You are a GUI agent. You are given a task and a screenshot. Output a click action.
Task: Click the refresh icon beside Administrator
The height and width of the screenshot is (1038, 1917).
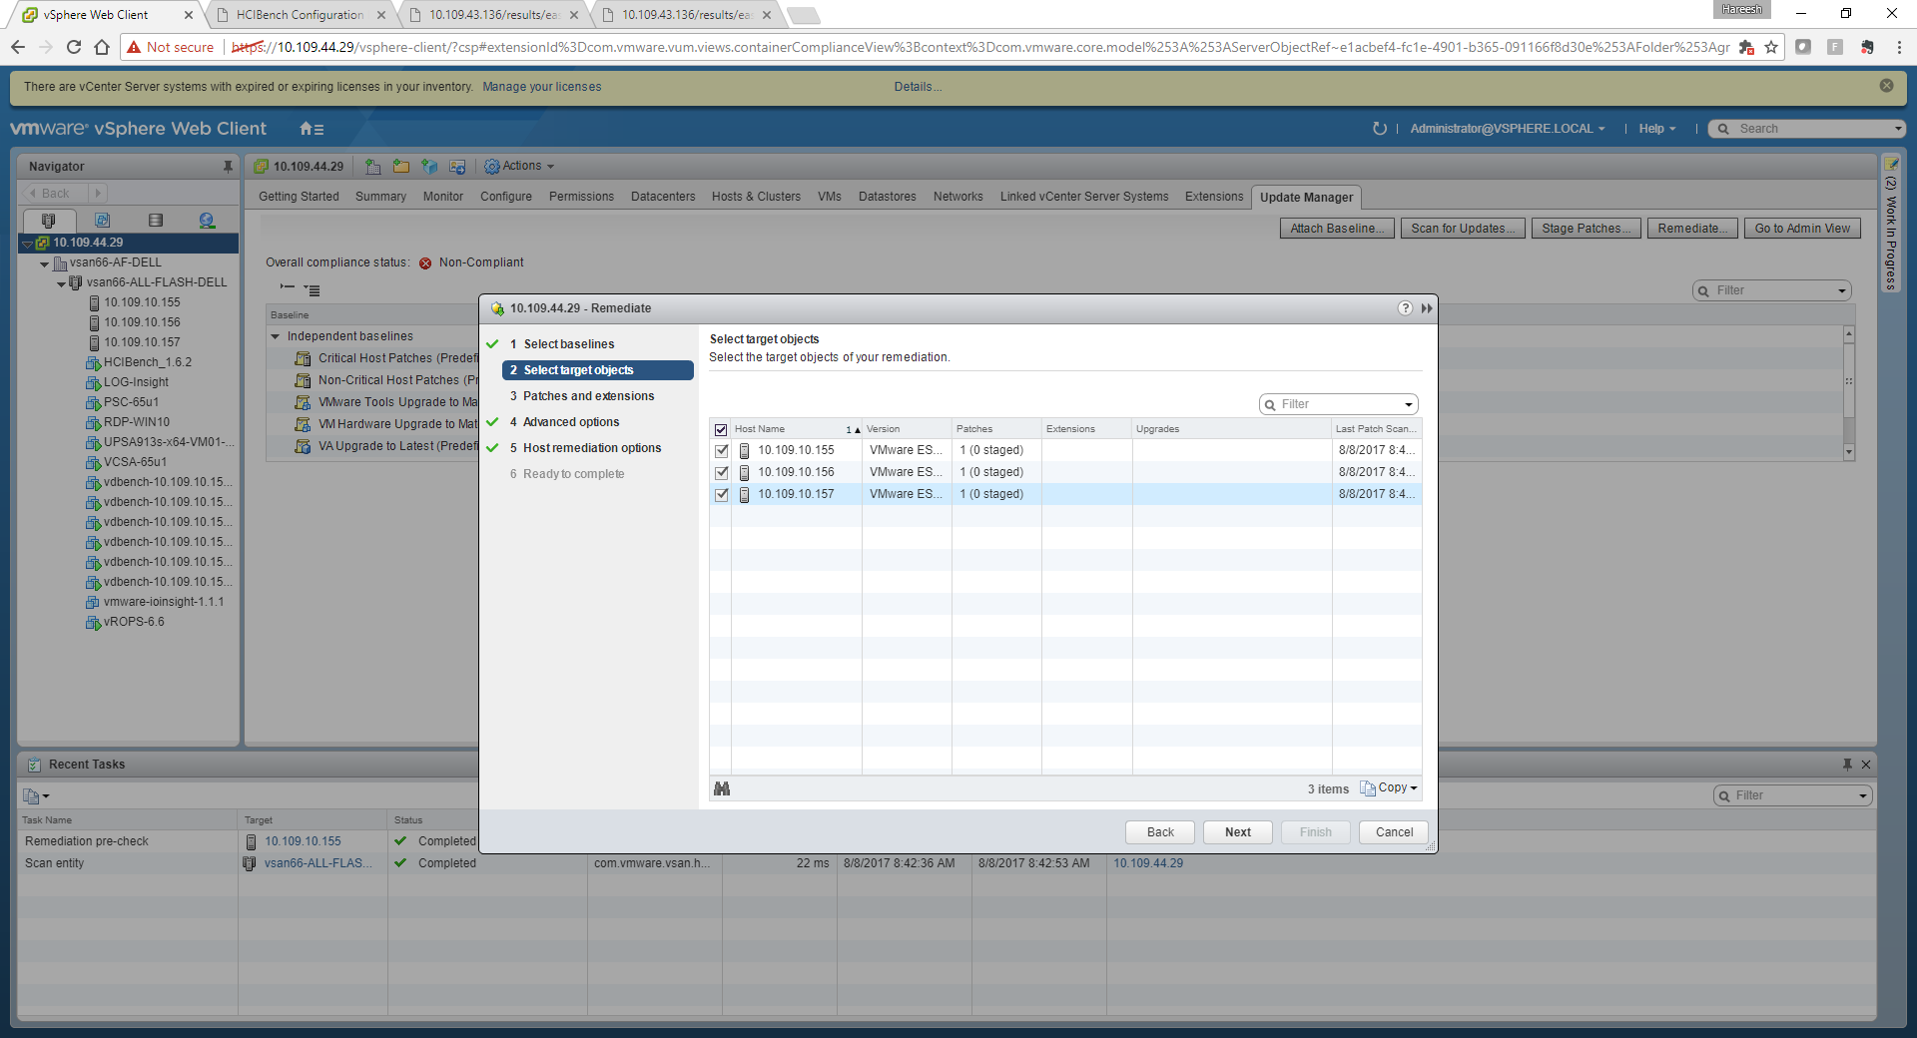pos(1379,129)
